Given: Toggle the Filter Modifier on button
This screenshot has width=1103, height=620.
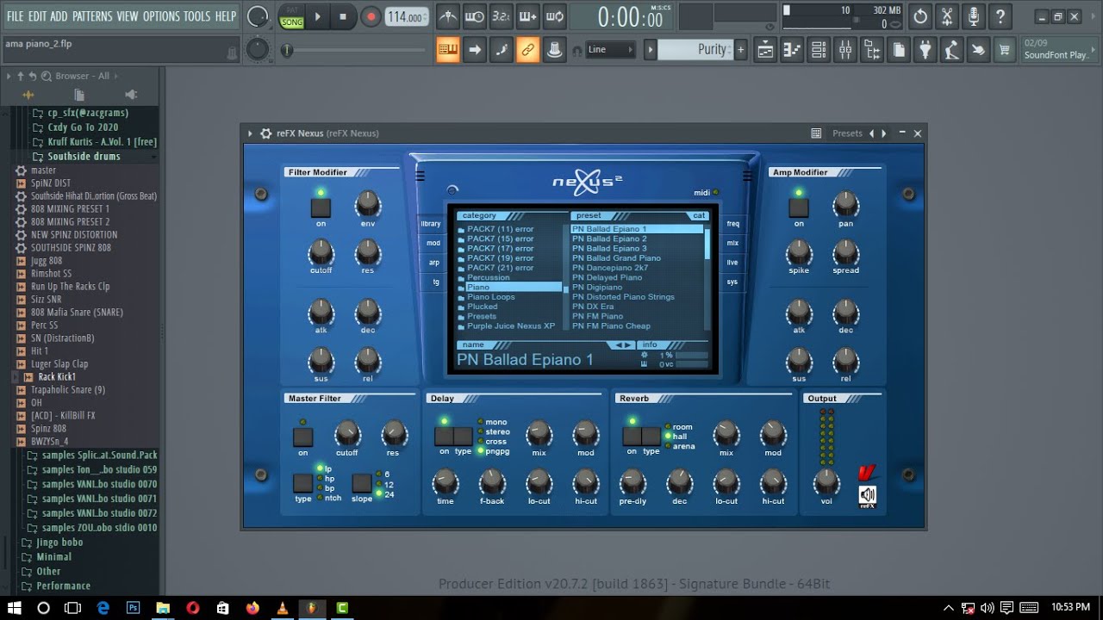Looking at the screenshot, I should (x=321, y=208).
